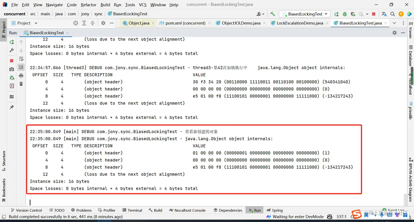The height and width of the screenshot is (222, 414).
Task: Open the run configuration BiasedLockingTest dropdown
Action: click(305, 14)
